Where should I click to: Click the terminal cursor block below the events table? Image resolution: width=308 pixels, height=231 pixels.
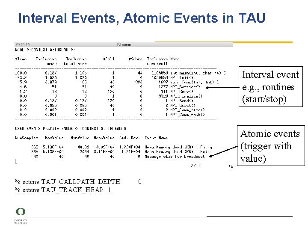pyautogui.click(x=16, y=161)
